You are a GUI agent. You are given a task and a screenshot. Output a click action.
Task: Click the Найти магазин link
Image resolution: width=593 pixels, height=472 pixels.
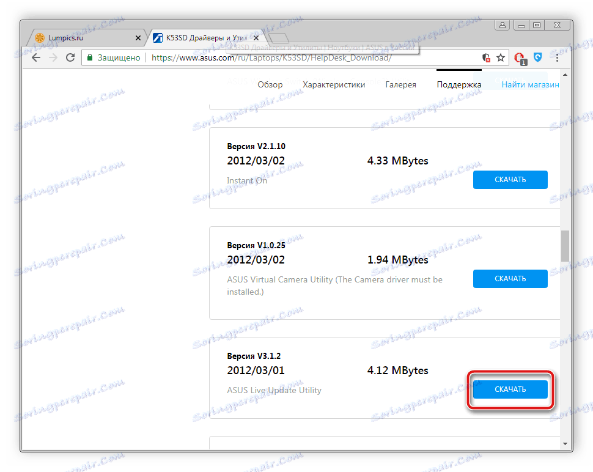point(530,84)
